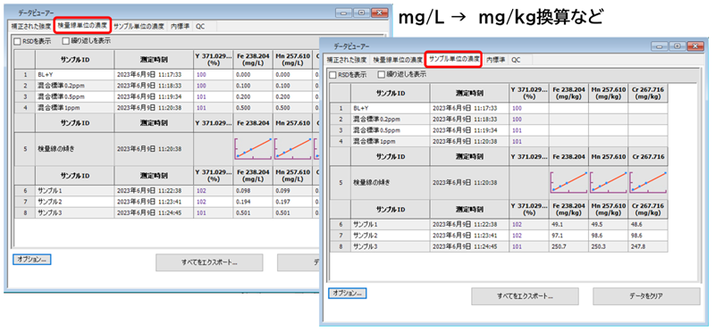Select time 11:23:41 cell in mg/kg window
This screenshot has height=332, width=715.
point(469,236)
